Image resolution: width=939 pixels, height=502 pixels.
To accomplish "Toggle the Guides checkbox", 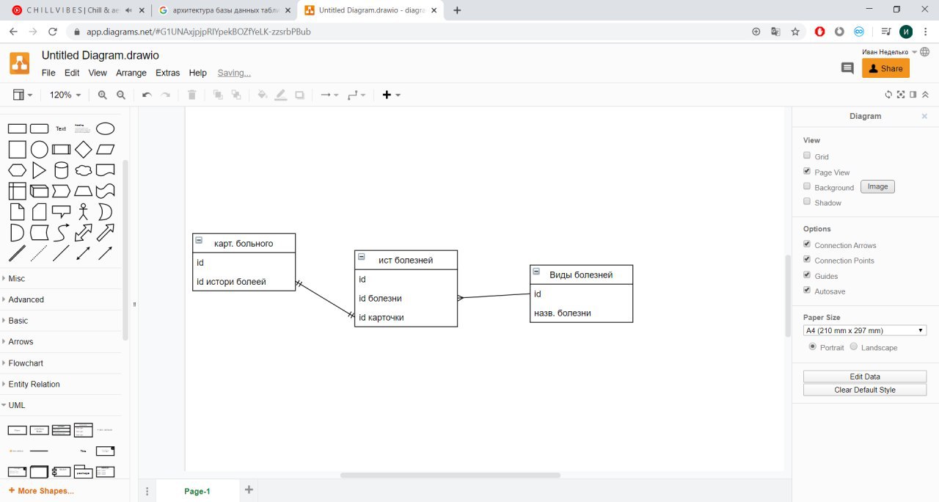I will (807, 275).
